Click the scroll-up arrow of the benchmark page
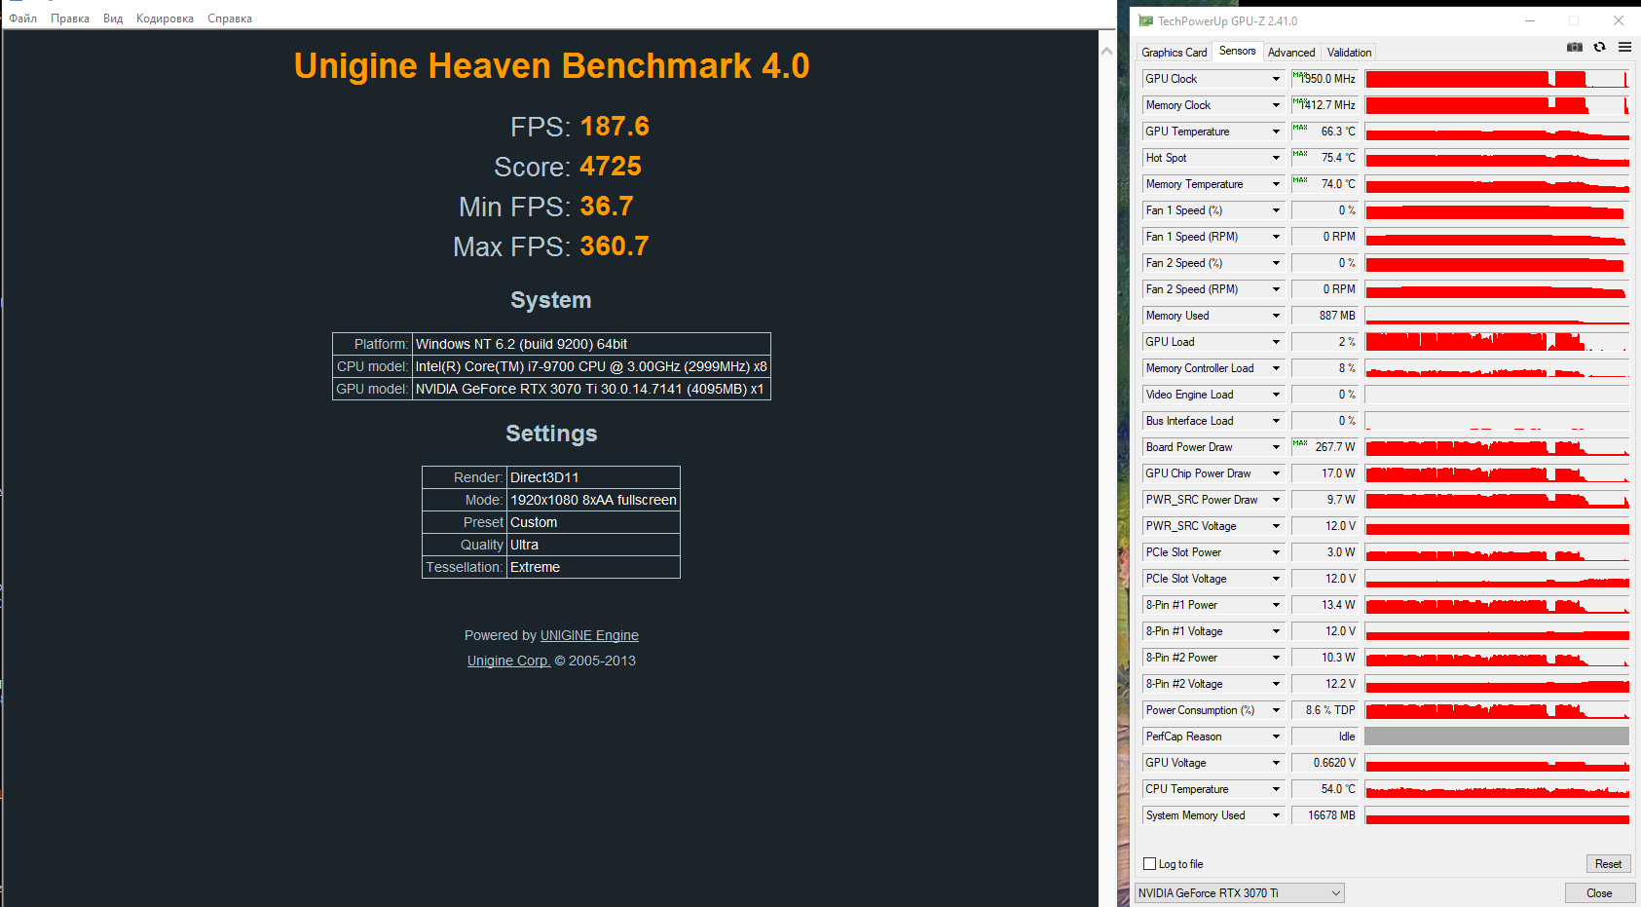 pyautogui.click(x=1106, y=51)
